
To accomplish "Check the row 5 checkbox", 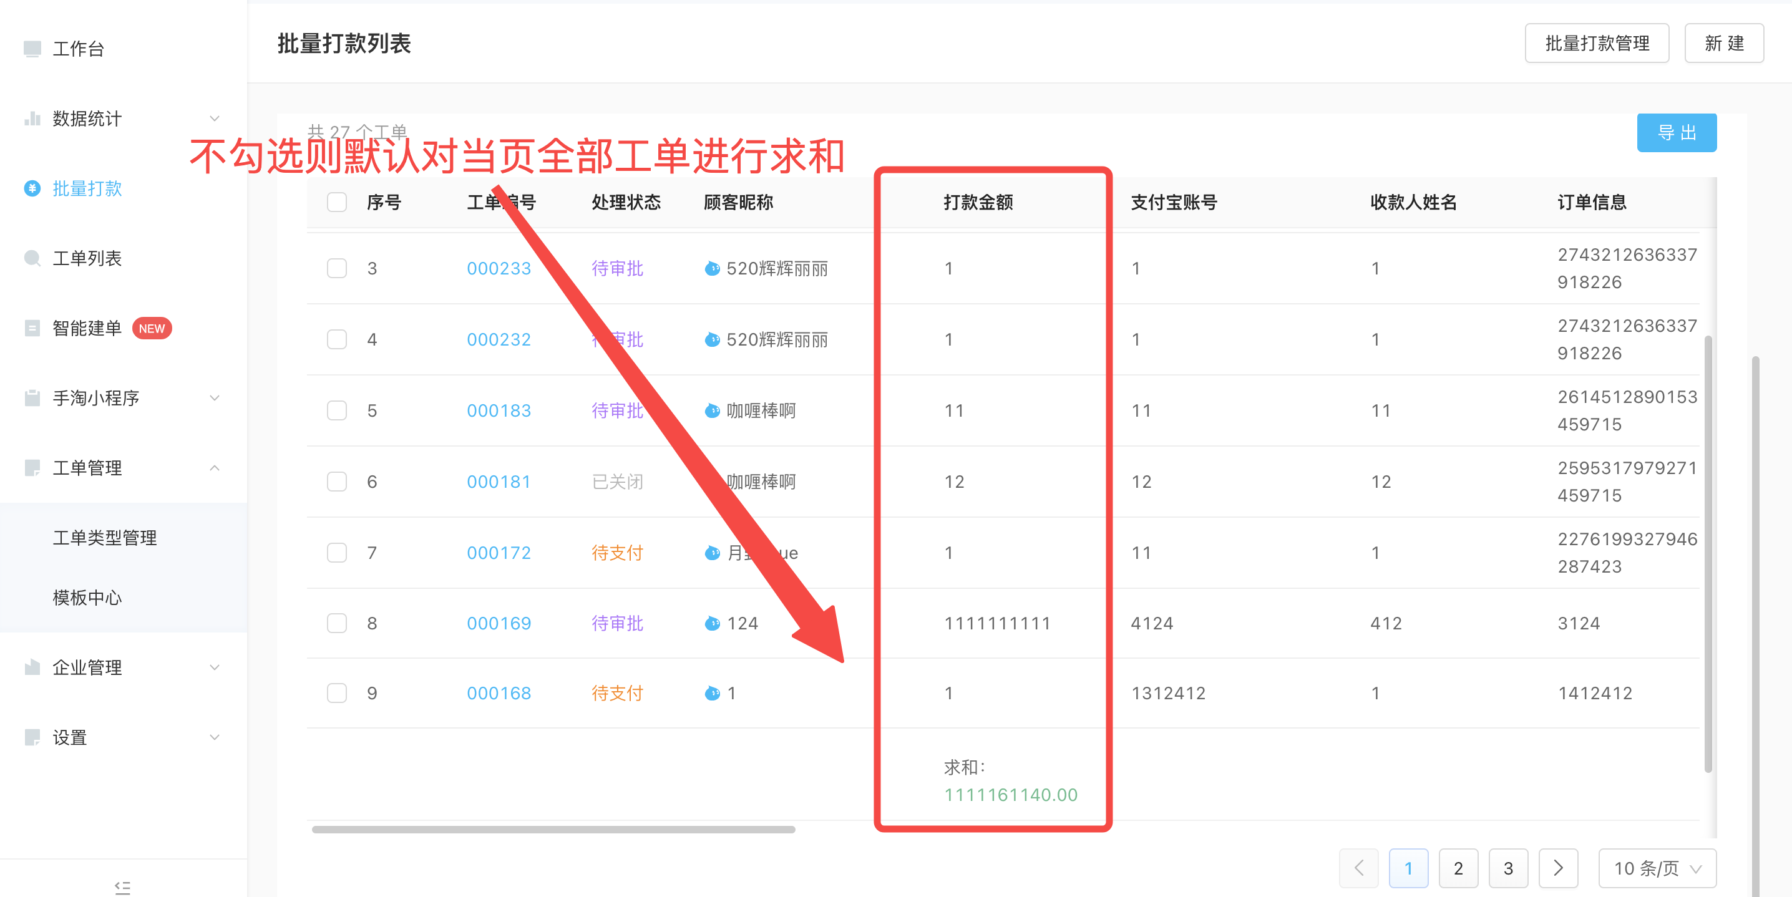I will 337,410.
